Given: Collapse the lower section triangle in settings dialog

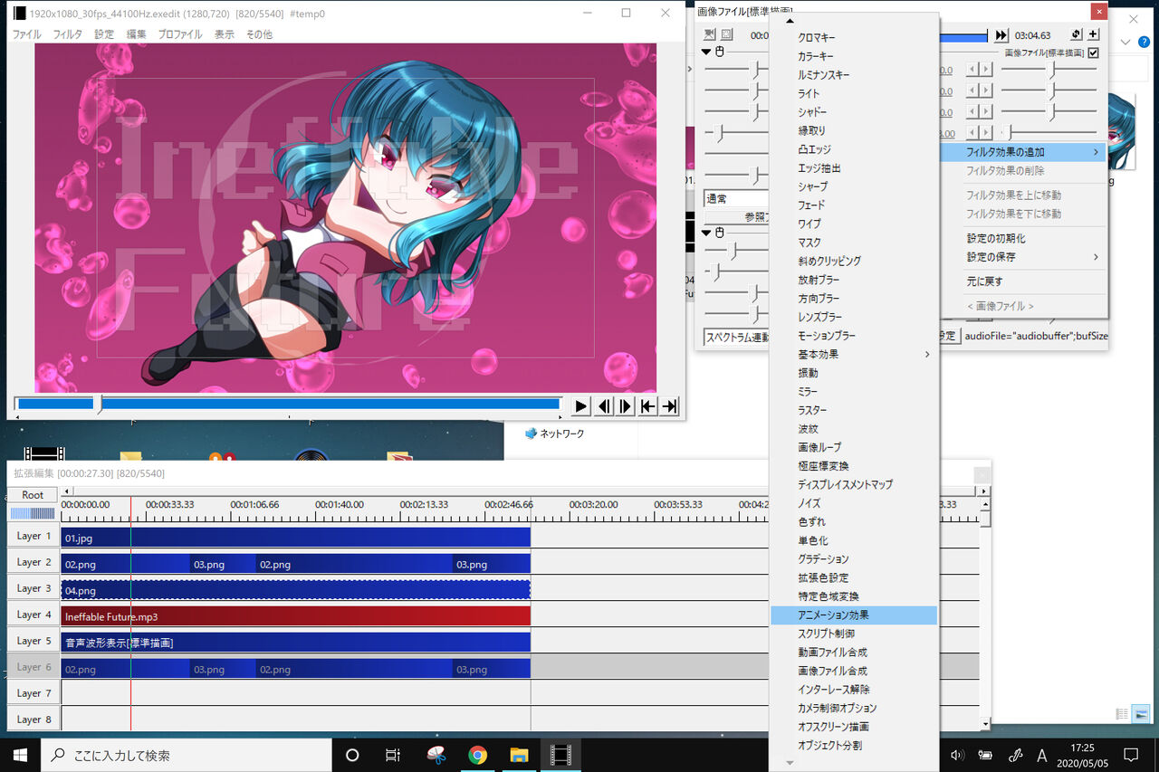Looking at the screenshot, I should tap(706, 233).
